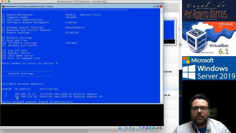Open the audio settings icon in VM status bar

coord(126,128)
